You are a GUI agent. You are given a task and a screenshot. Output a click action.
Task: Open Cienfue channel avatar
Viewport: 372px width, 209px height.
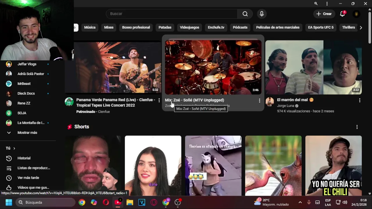point(69,102)
